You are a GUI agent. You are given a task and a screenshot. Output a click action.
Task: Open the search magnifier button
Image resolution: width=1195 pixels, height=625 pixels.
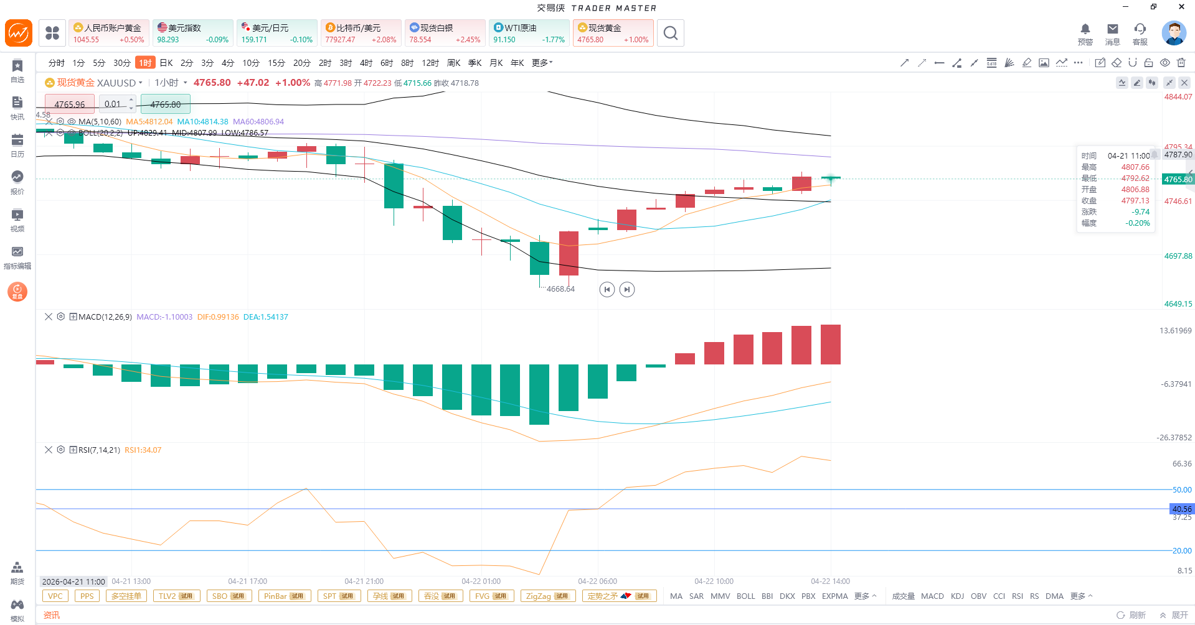click(x=671, y=33)
